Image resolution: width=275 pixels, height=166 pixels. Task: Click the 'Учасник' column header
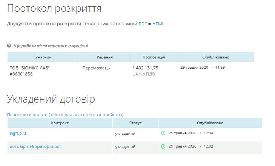(43, 57)
